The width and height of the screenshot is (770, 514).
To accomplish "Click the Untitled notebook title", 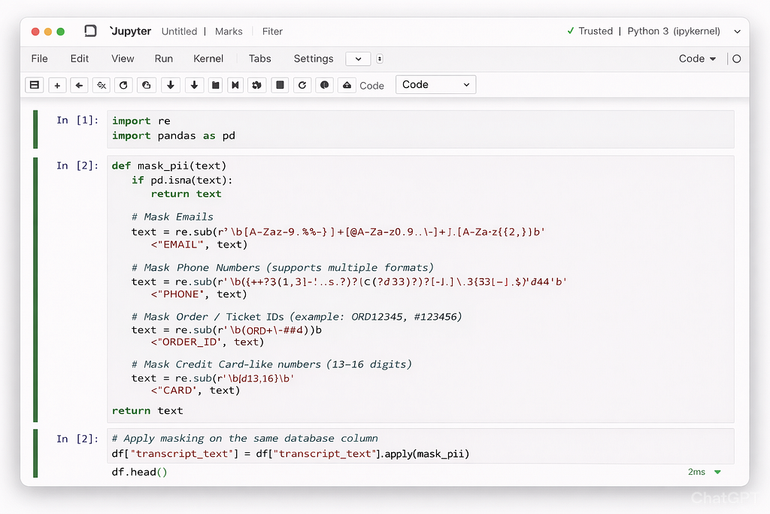I will pyautogui.click(x=179, y=32).
